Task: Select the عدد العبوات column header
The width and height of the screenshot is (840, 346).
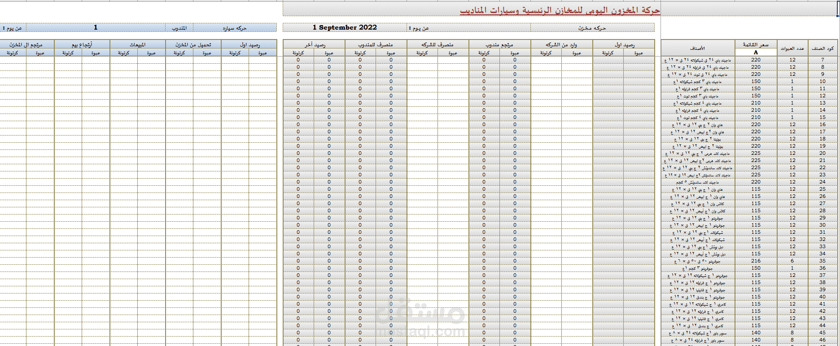Action: [x=792, y=48]
